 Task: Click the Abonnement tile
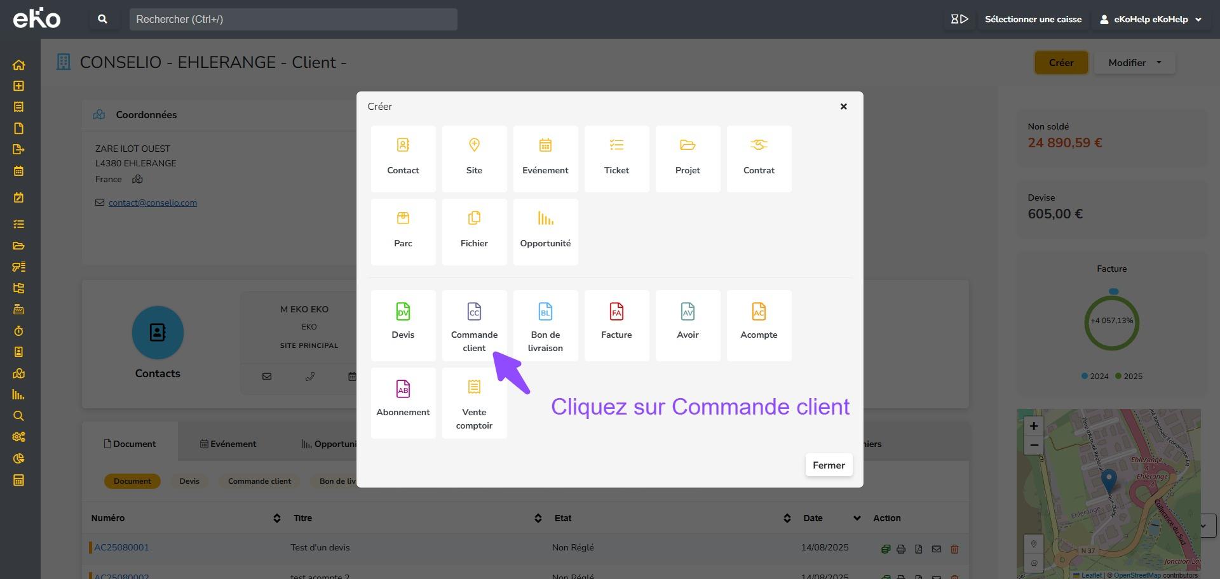403,403
